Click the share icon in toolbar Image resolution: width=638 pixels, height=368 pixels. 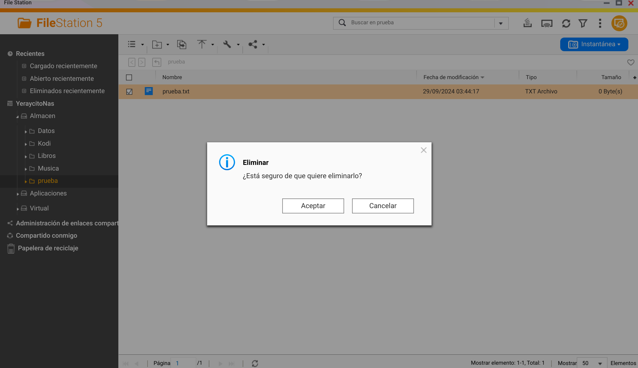click(x=253, y=45)
